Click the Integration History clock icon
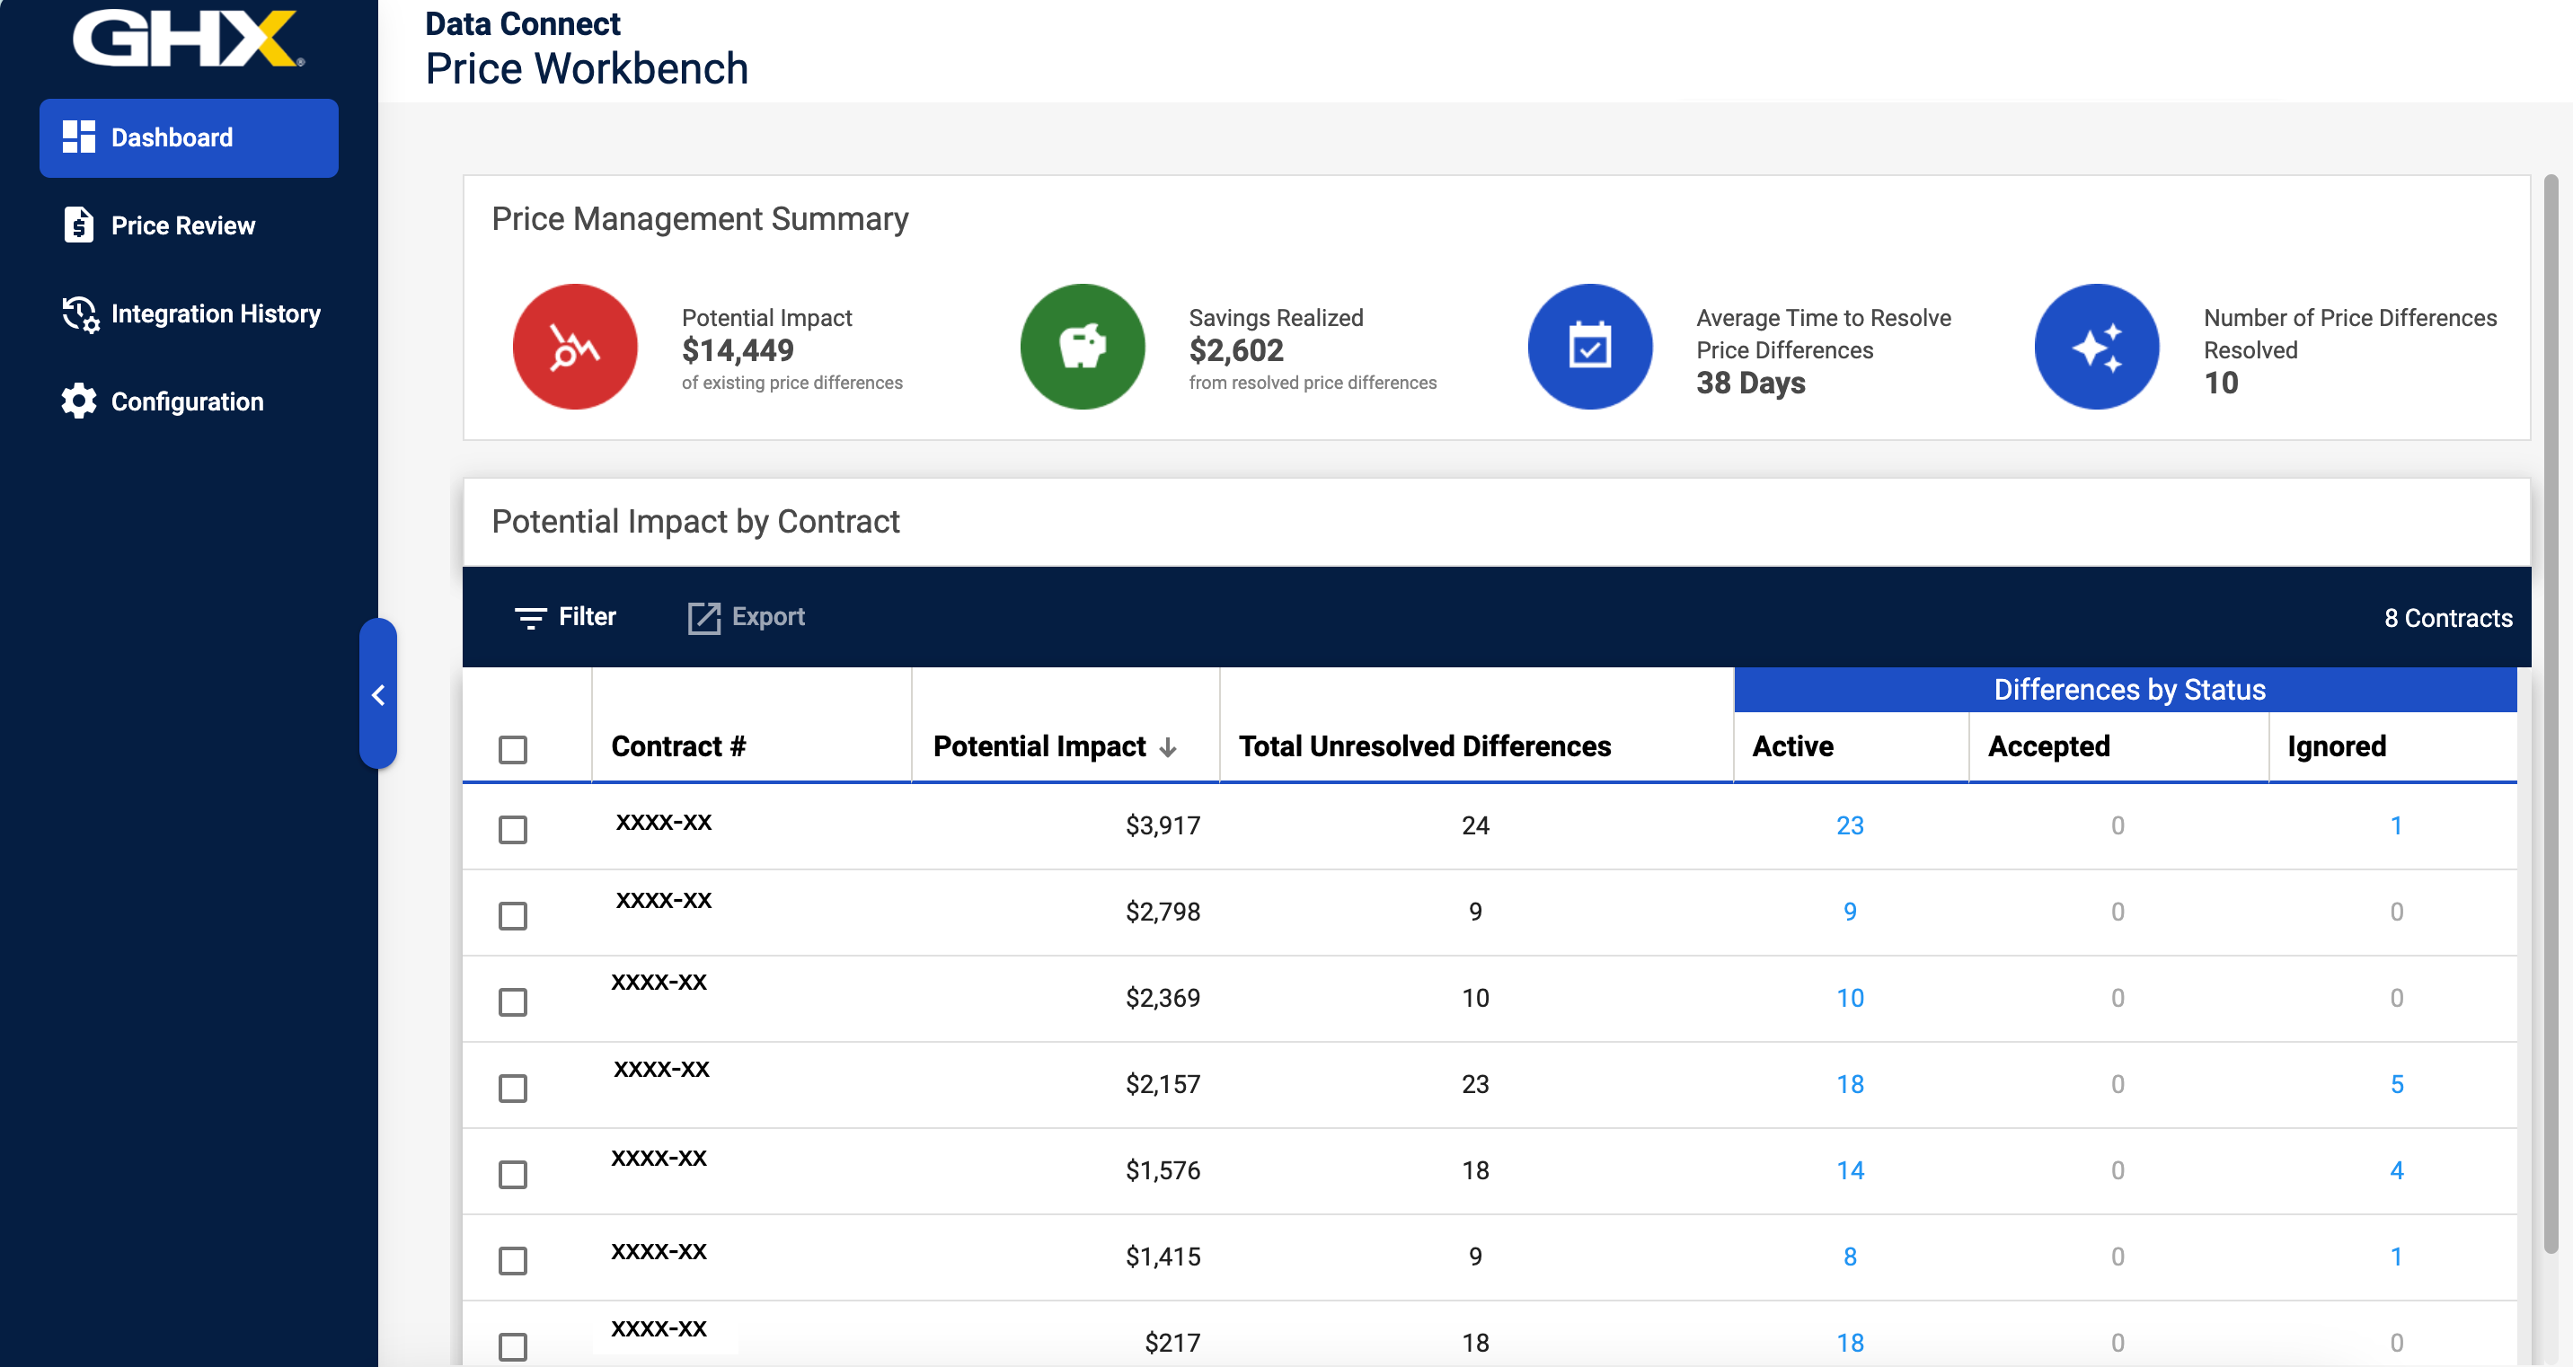The height and width of the screenshot is (1367, 2573). 80,313
